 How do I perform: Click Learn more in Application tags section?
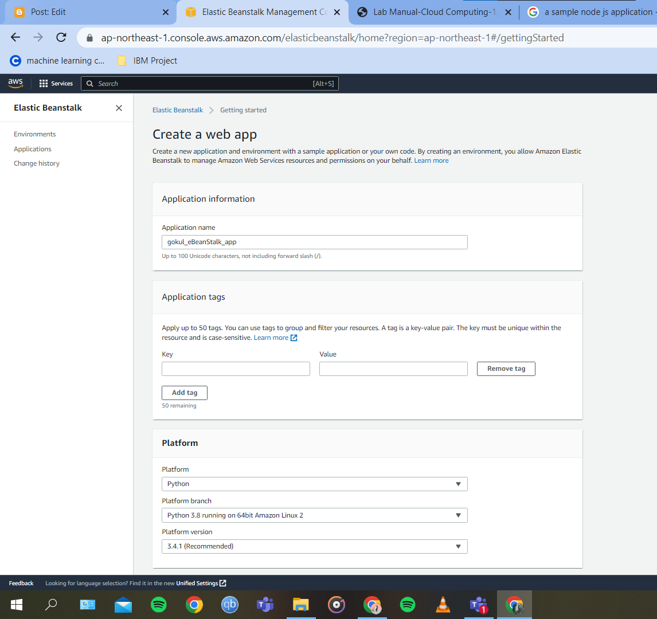(271, 338)
